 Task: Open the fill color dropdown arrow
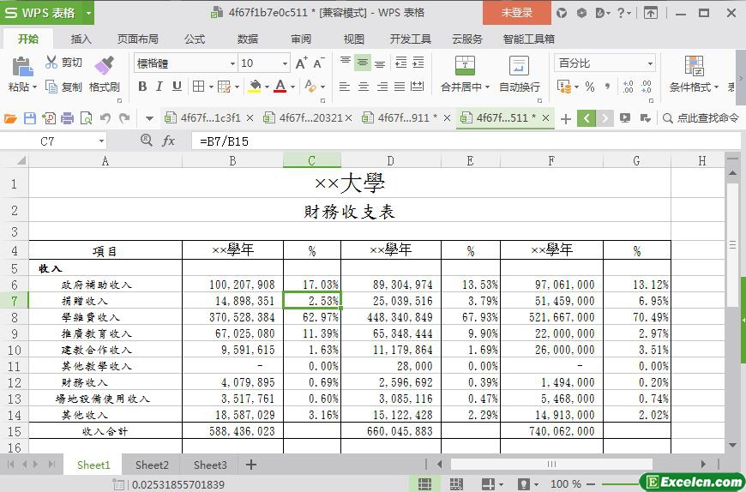[x=267, y=87]
